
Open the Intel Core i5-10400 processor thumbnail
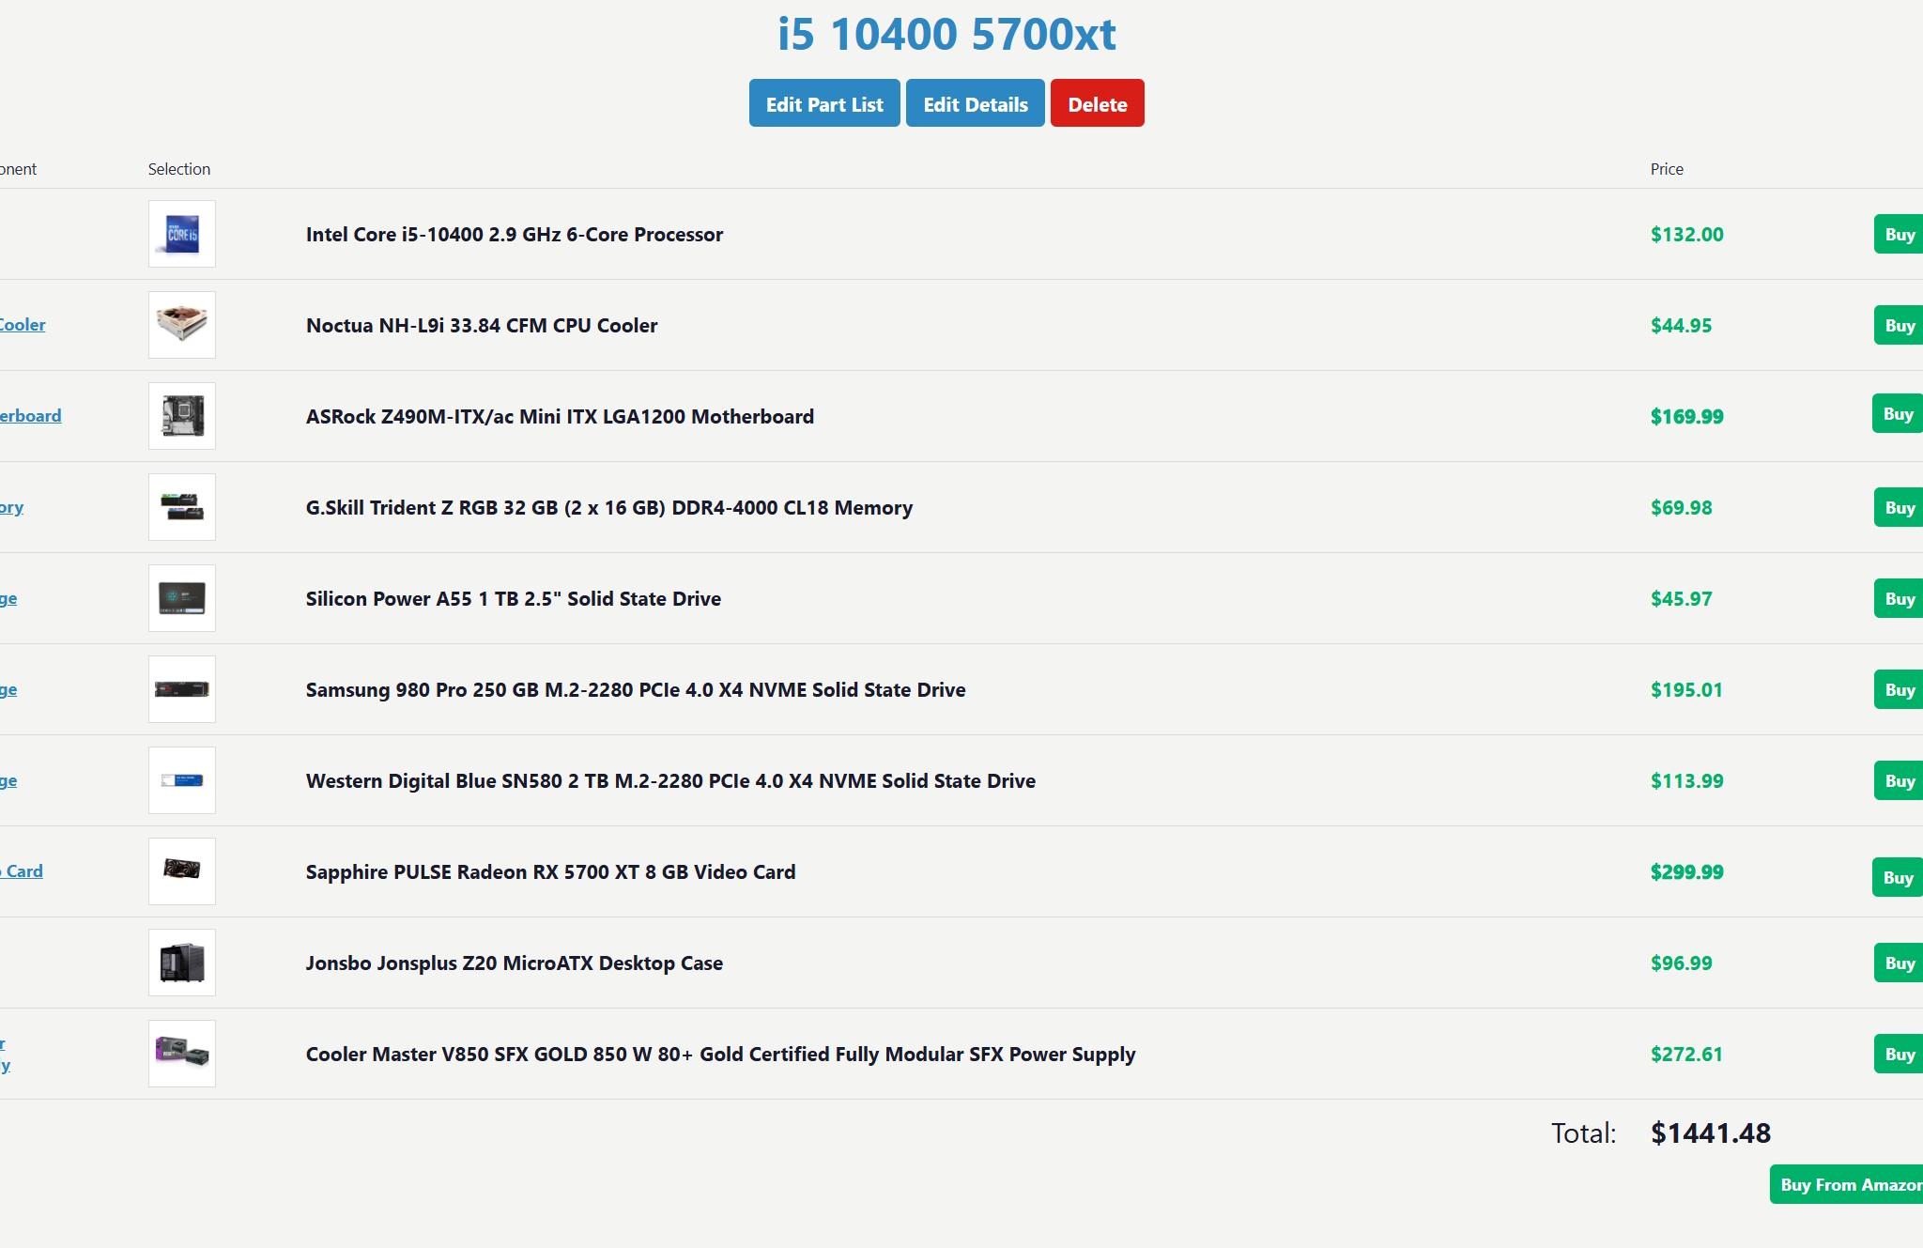pos(182,234)
